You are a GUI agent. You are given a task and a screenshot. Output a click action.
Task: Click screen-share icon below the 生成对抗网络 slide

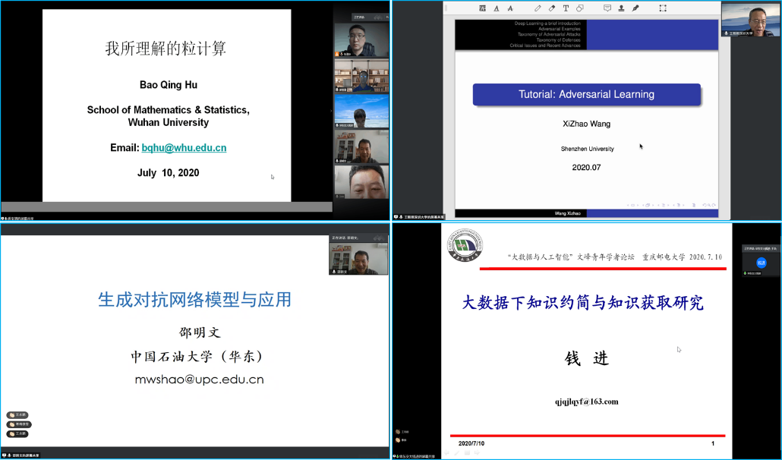(x=4, y=455)
